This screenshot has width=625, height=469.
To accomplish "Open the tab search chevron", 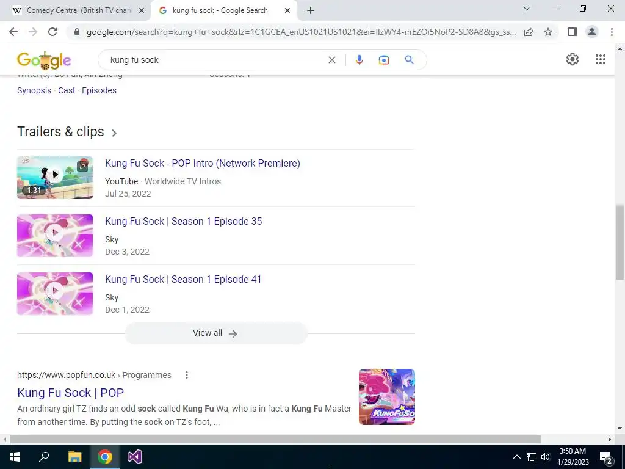I will [x=527, y=9].
